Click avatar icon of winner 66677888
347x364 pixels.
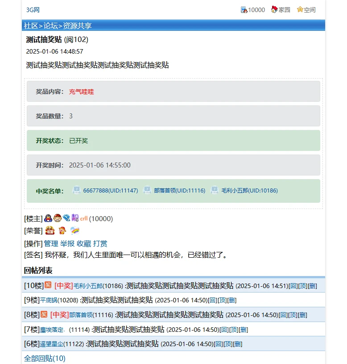click(x=76, y=190)
